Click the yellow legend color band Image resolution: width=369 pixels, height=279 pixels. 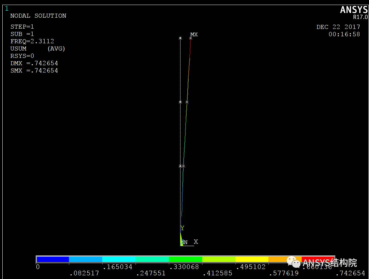coord(252,259)
